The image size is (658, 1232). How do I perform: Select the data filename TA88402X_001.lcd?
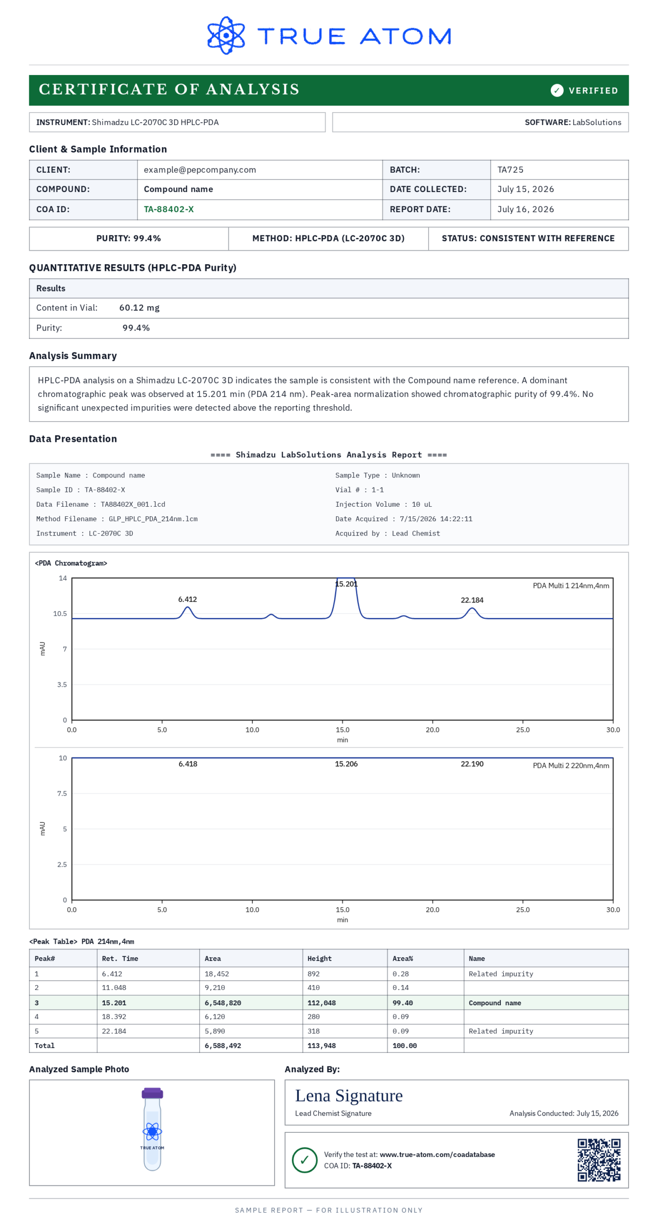pyautogui.click(x=133, y=504)
